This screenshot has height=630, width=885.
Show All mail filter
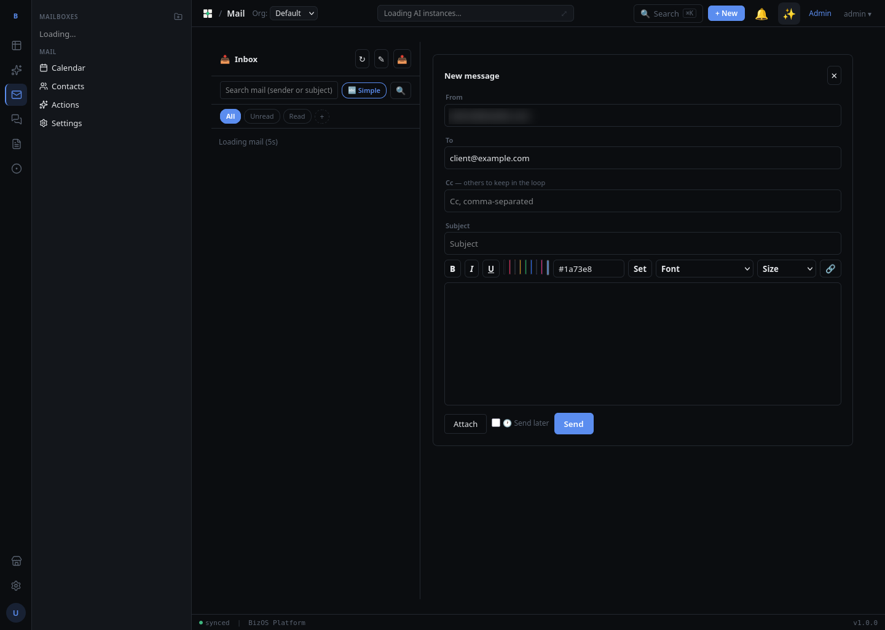point(230,116)
